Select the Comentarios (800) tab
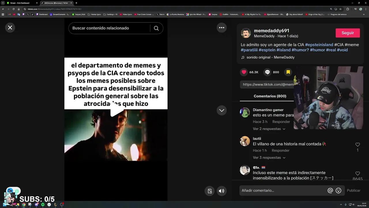 coord(270,96)
